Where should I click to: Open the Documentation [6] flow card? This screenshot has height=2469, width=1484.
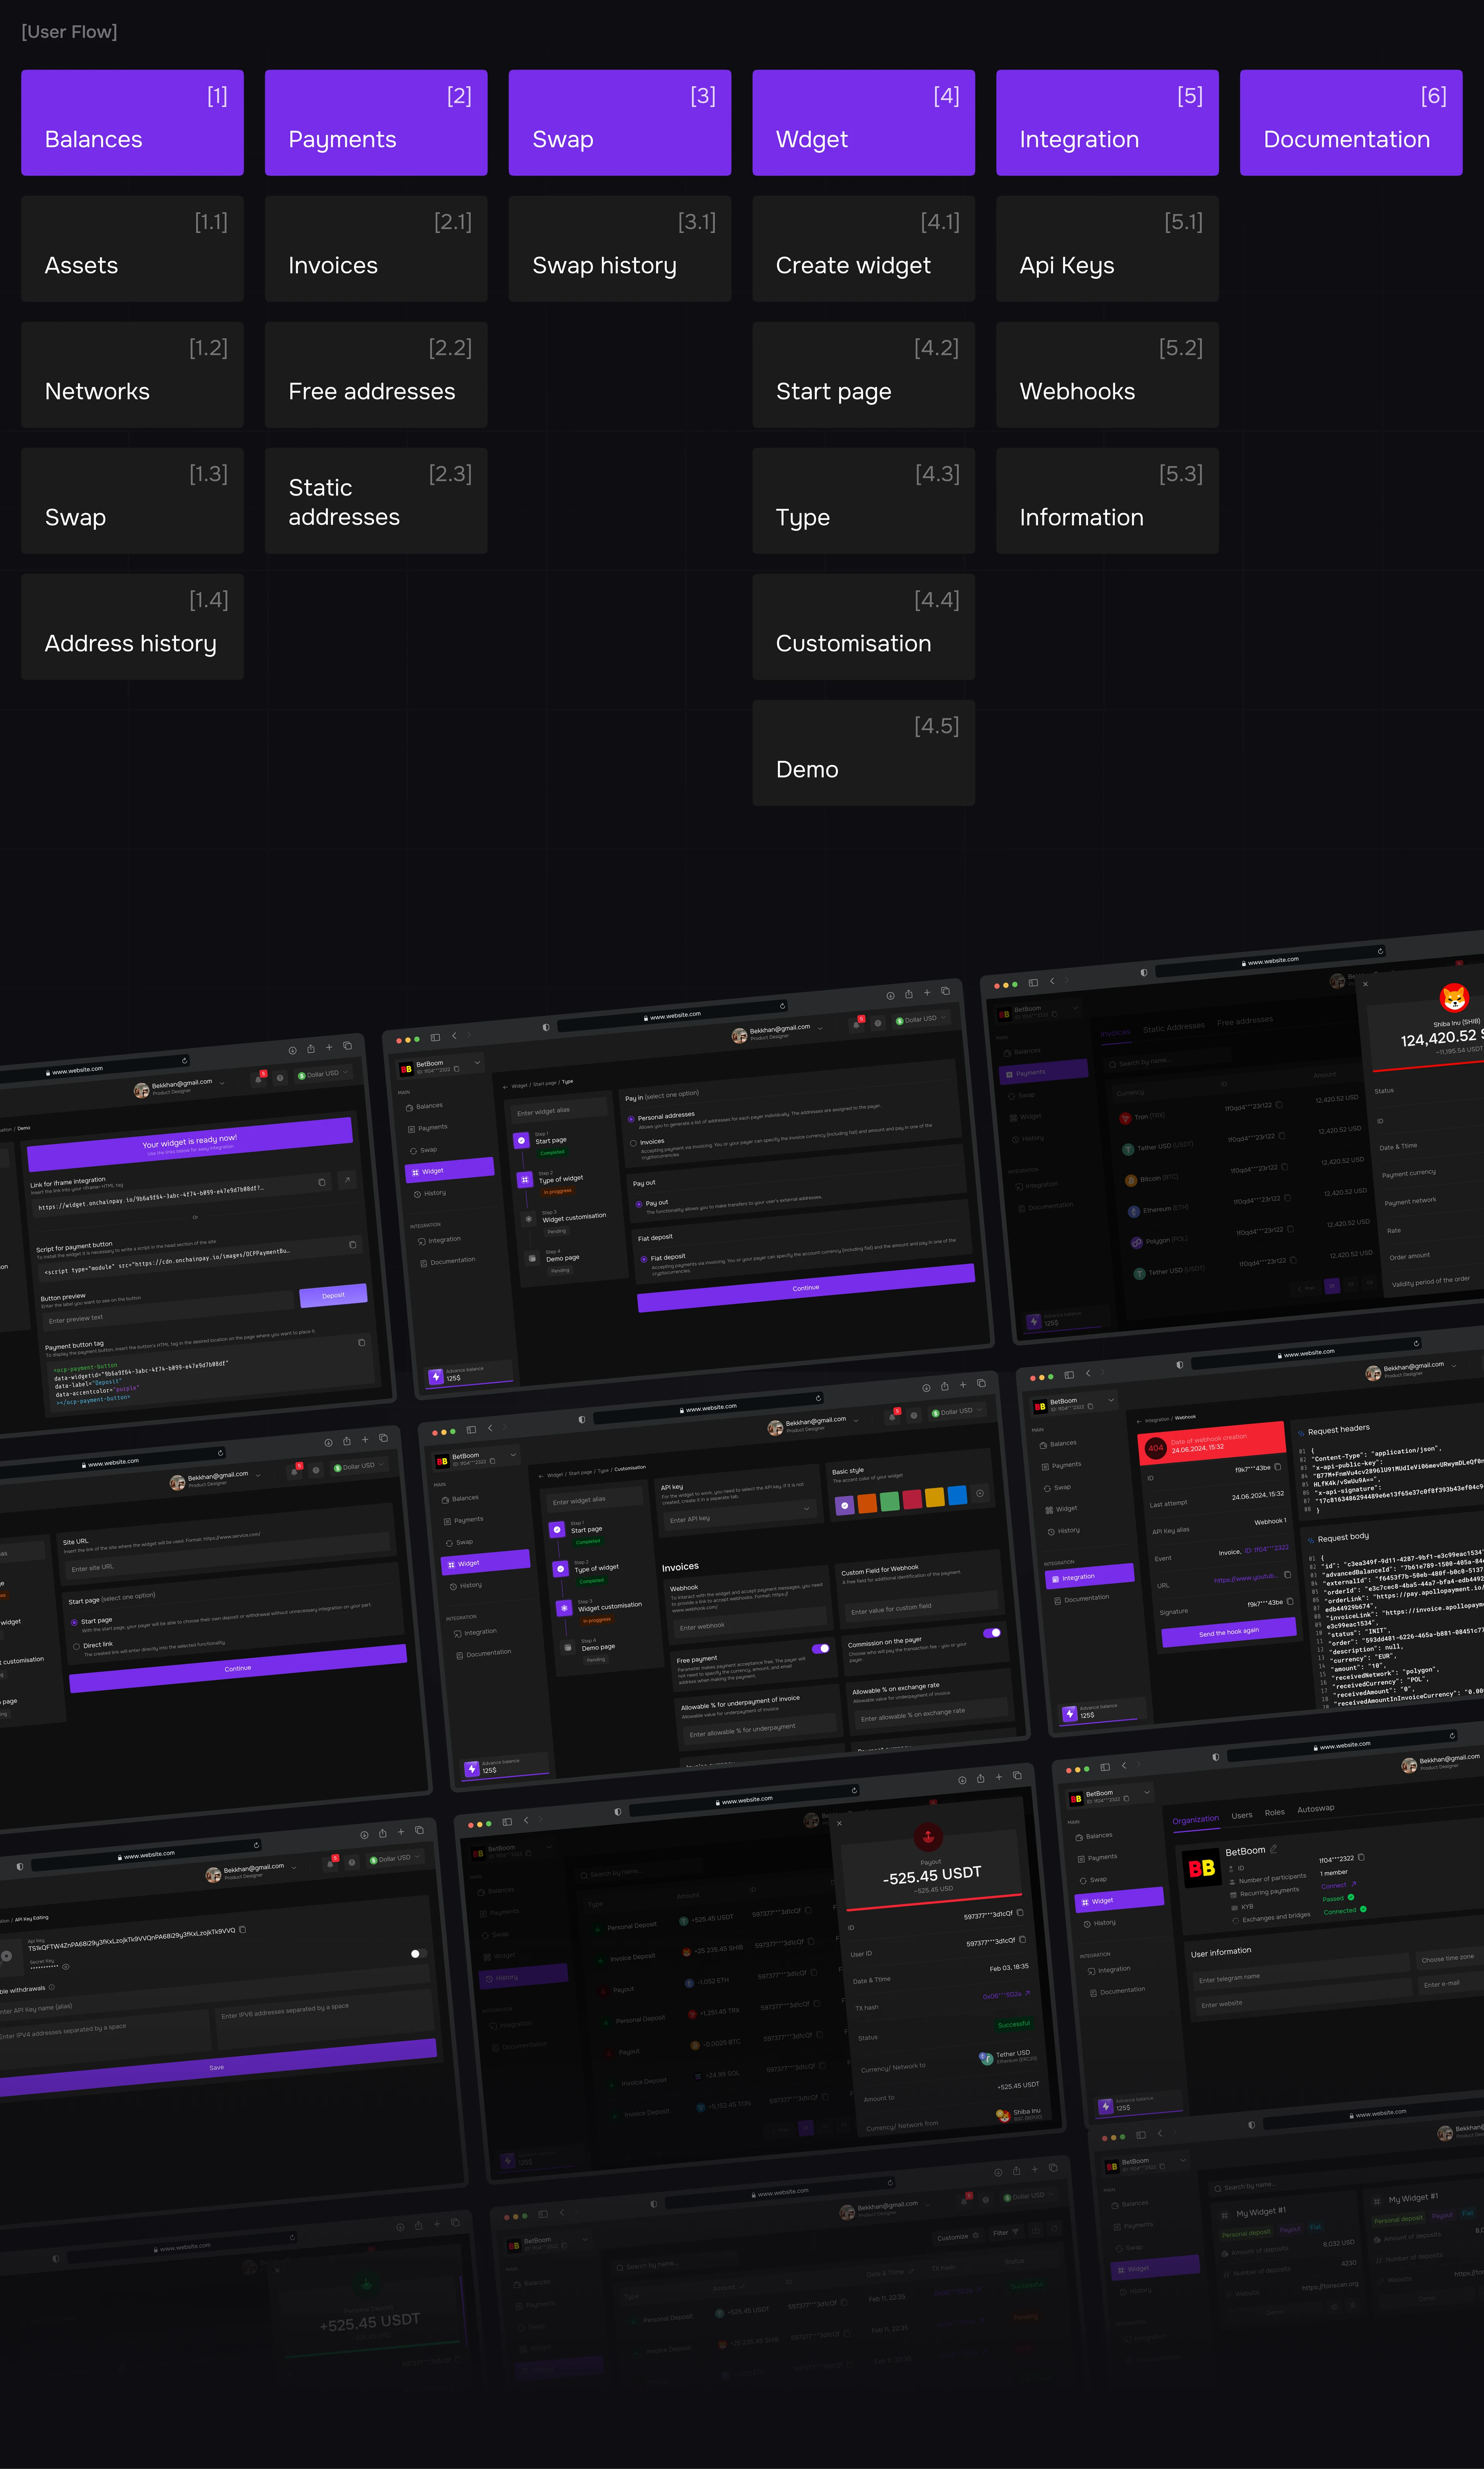click(1351, 123)
